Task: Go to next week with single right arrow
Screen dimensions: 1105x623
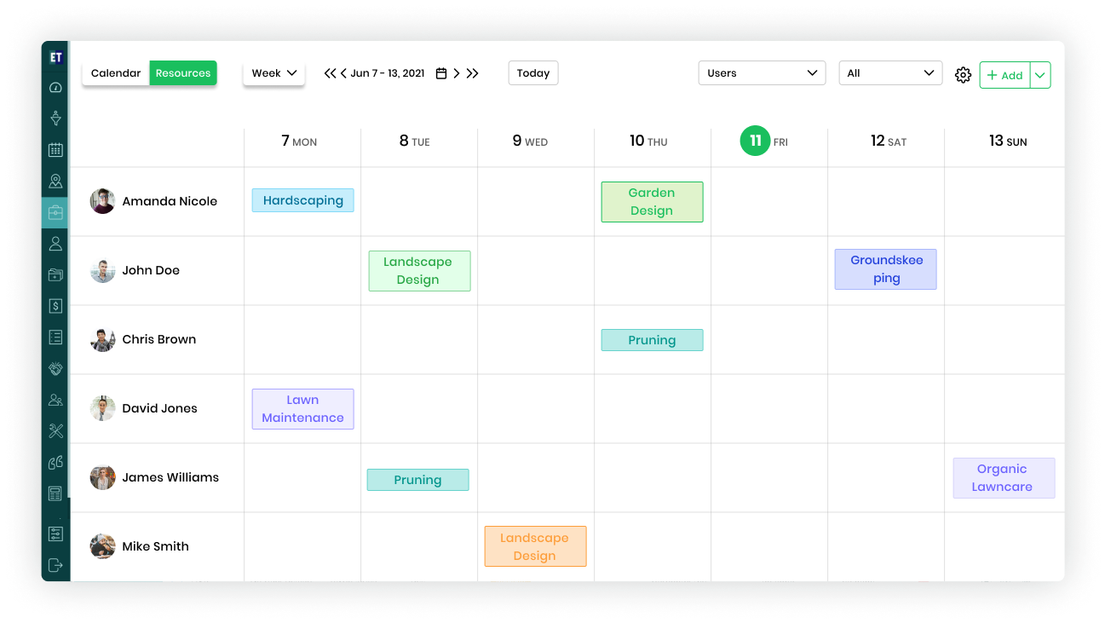Action: tap(457, 73)
